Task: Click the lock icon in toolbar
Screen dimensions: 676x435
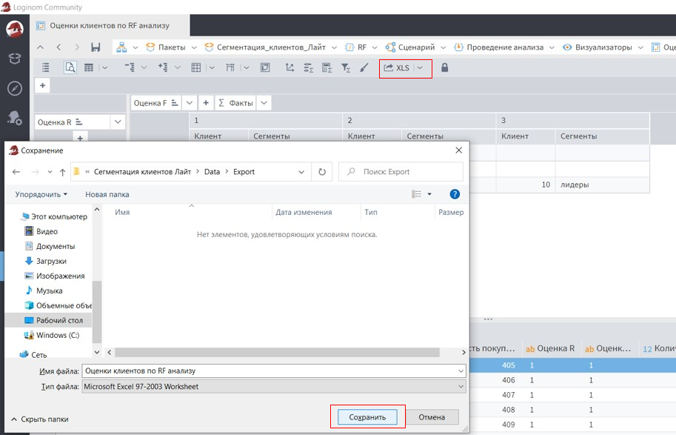Action: pyautogui.click(x=444, y=67)
